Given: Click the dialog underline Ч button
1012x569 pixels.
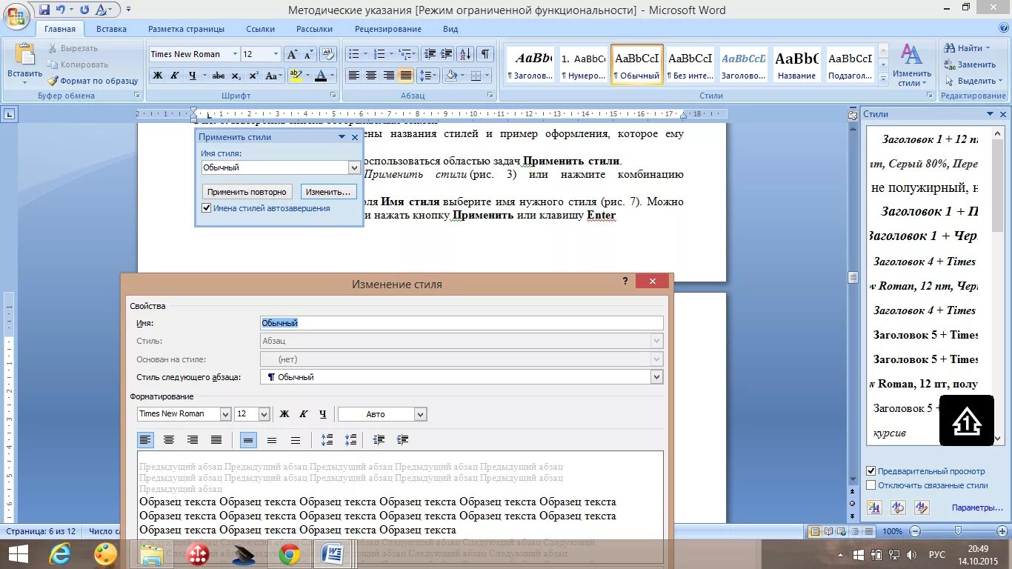Looking at the screenshot, I should pyautogui.click(x=322, y=414).
